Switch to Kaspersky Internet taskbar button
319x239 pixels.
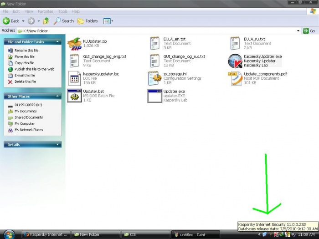[46, 234]
